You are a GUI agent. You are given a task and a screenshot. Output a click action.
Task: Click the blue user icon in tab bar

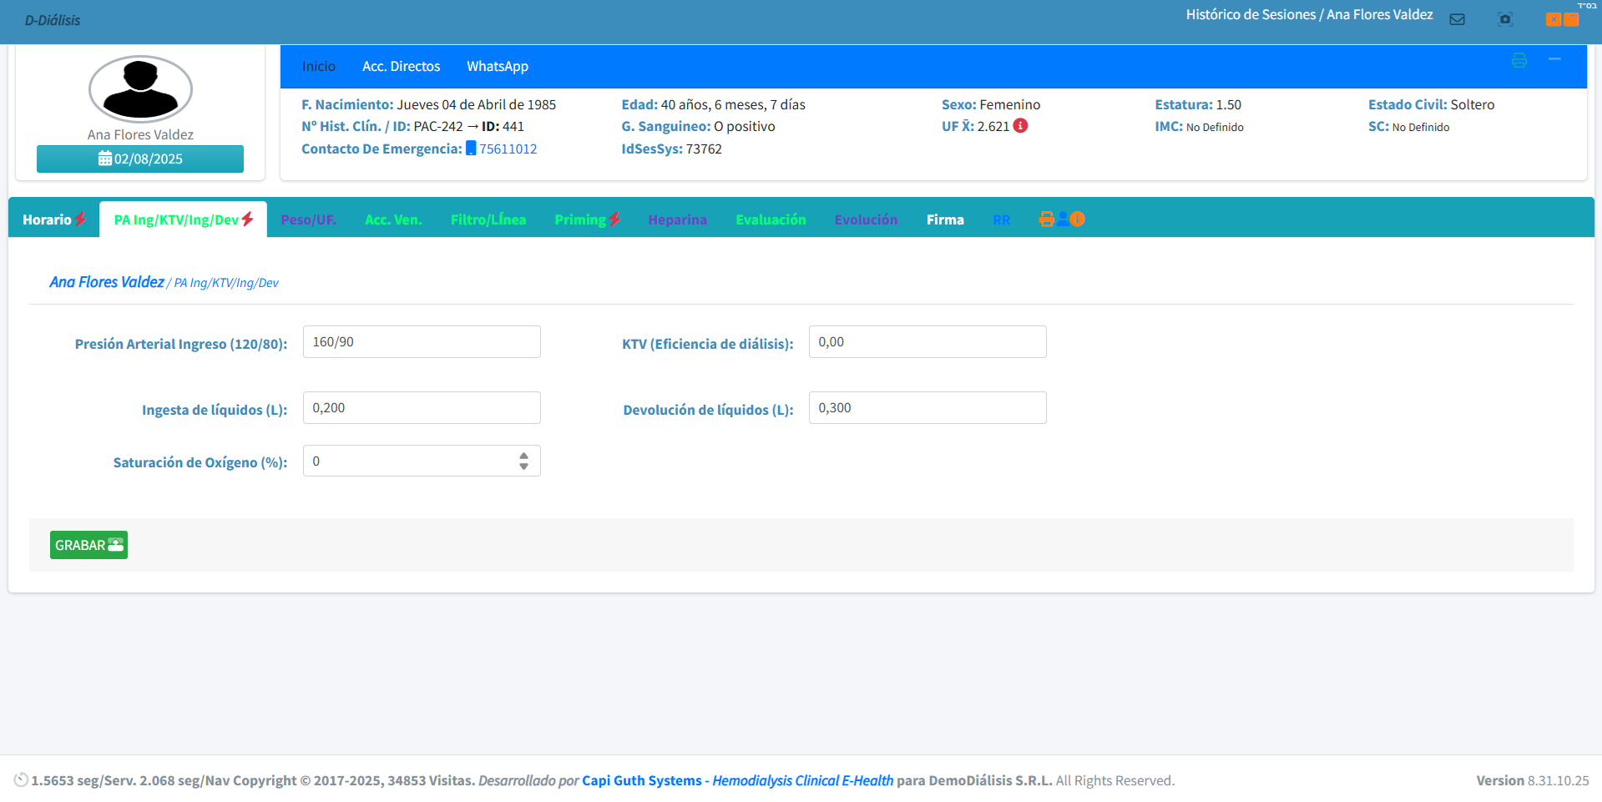[x=1062, y=219]
